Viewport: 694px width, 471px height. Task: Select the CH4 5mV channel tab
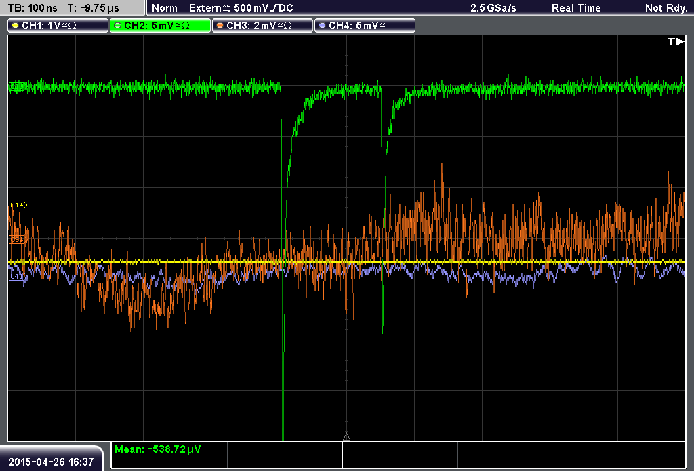pyautogui.click(x=365, y=26)
